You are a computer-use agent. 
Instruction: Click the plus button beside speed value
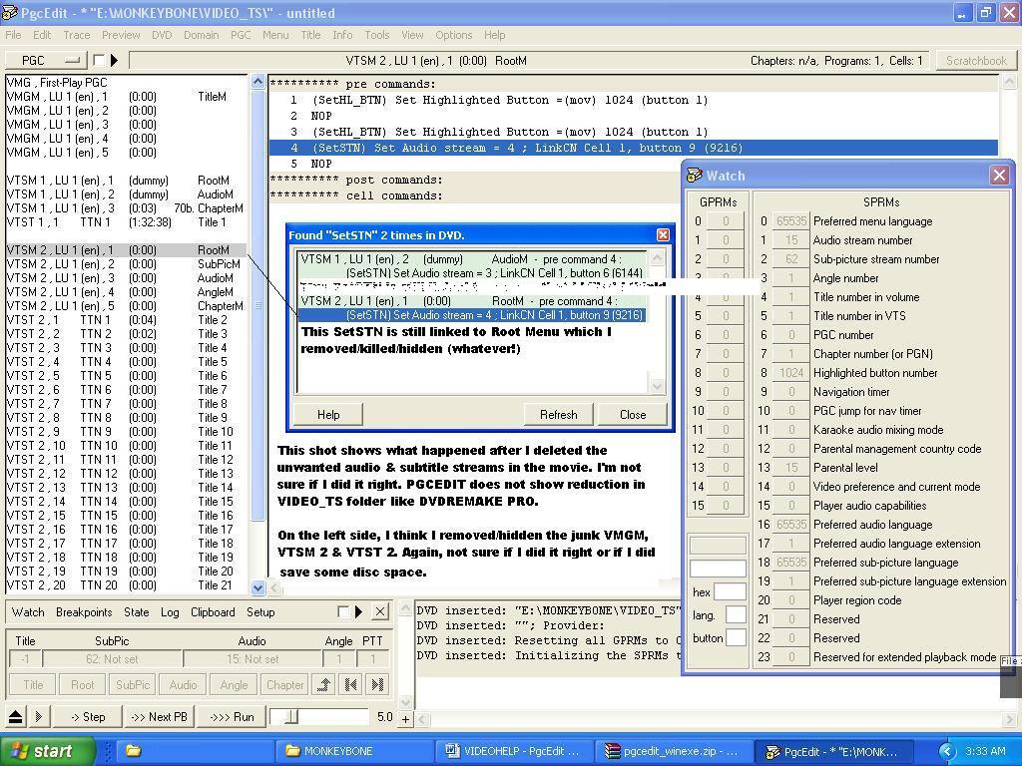pyautogui.click(x=405, y=719)
